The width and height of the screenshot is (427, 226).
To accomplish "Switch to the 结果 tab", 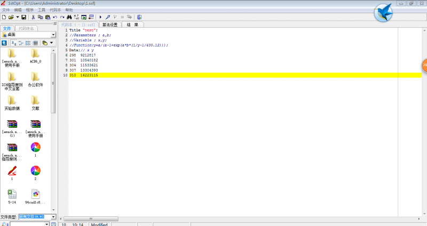I will pyautogui.click(x=132, y=25).
